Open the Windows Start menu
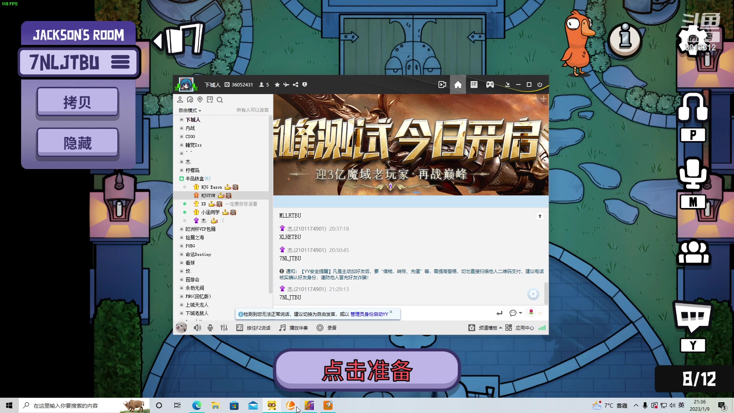 (9, 405)
